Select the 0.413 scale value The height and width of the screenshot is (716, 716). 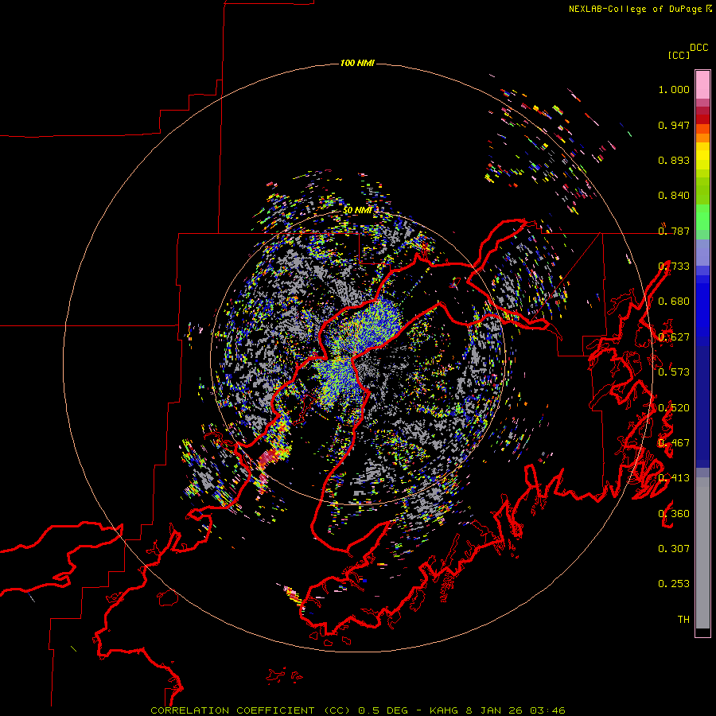point(674,478)
